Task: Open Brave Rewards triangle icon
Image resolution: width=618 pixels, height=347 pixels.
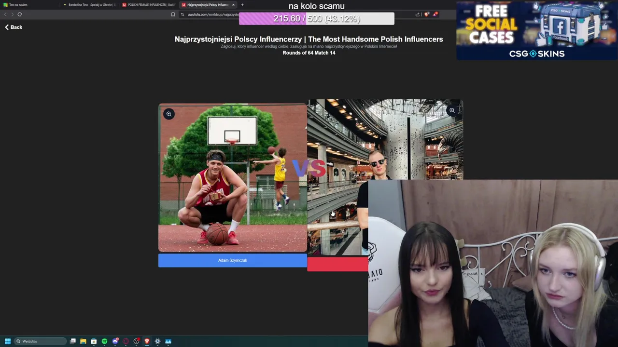Action: click(435, 14)
